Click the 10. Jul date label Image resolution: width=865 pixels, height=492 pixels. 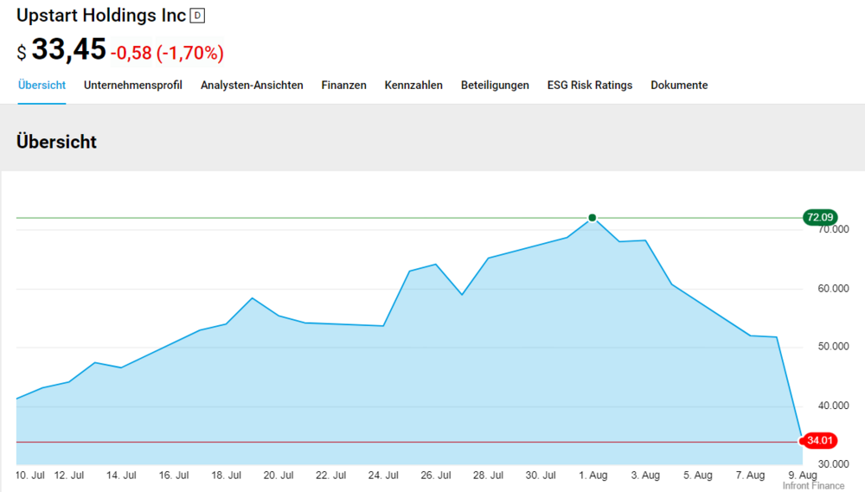[30, 475]
